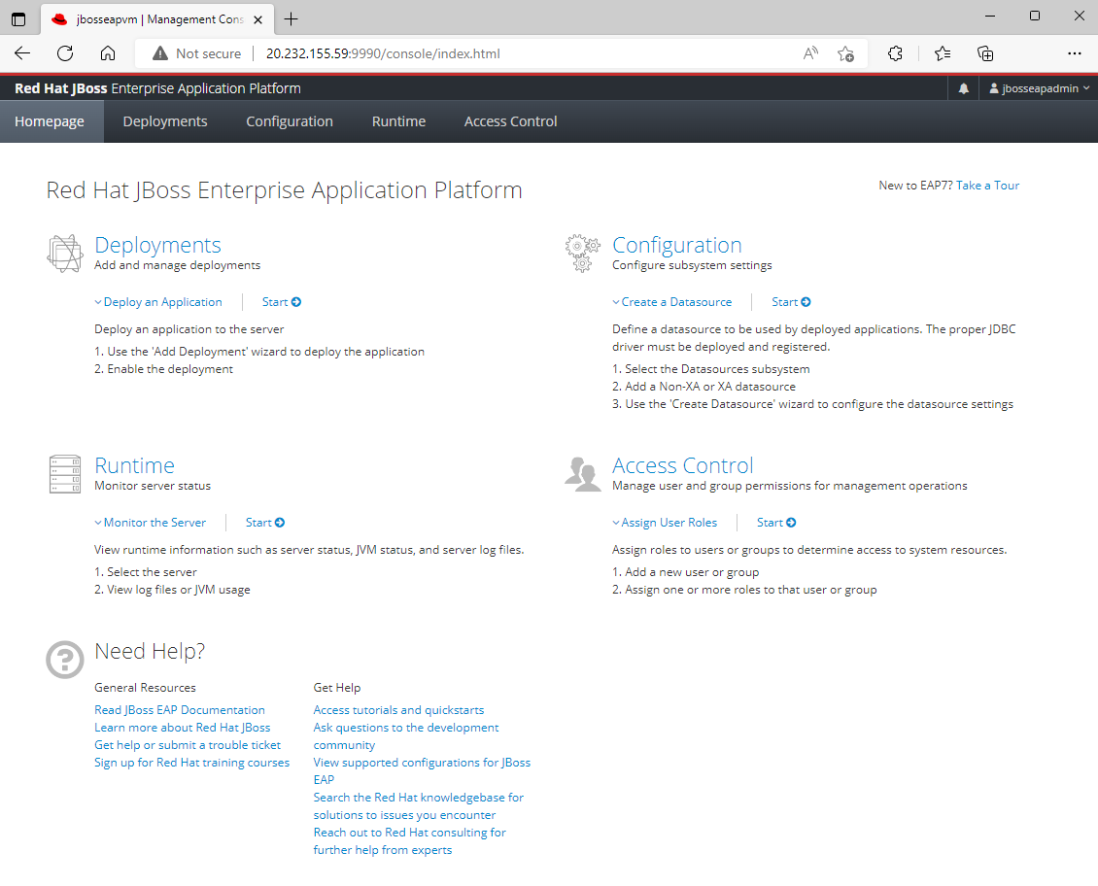1098x886 pixels.
Task: Open the Runtime heading link
Action: (134, 465)
